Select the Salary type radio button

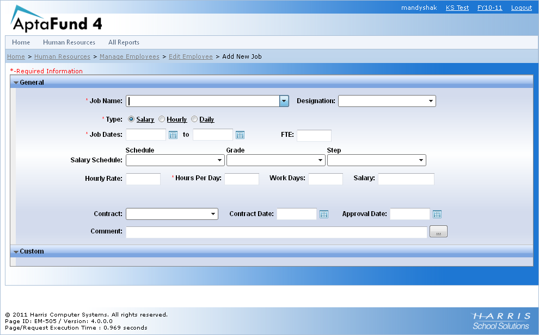click(x=131, y=119)
